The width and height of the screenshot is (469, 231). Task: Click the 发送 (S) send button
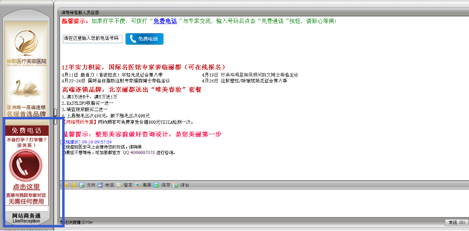click(x=455, y=222)
